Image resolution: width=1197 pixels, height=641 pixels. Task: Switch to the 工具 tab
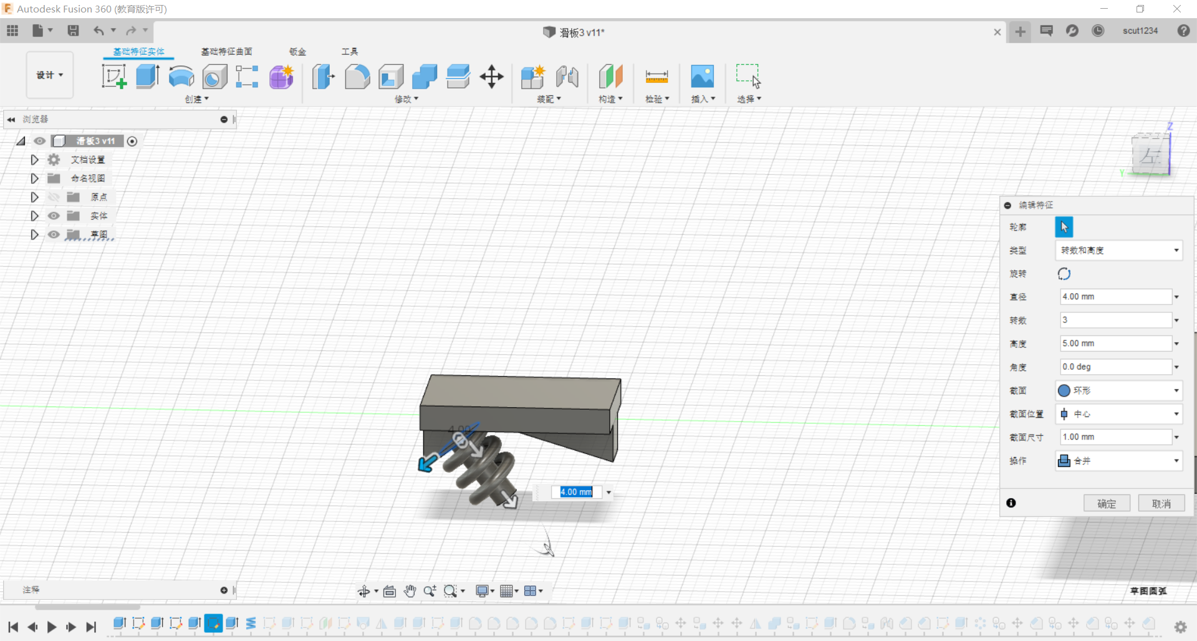click(350, 52)
